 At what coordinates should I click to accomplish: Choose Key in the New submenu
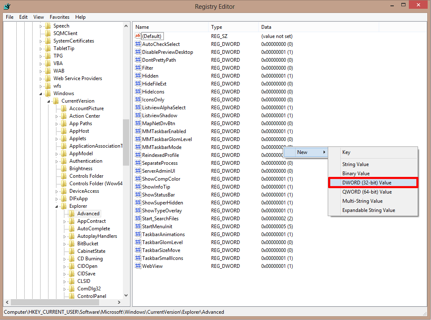[x=373, y=152]
